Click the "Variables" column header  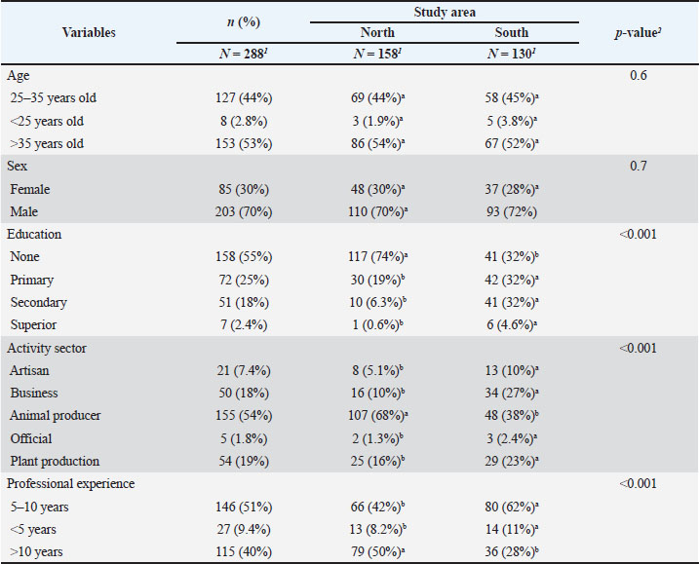89,32
